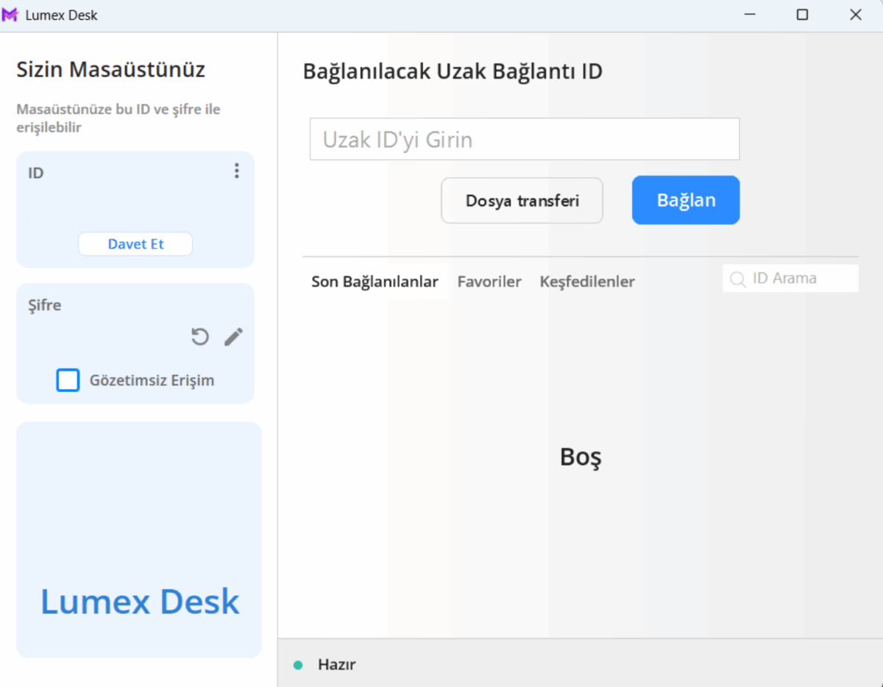Focus the Uzak ID'yi Girin field
The height and width of the screenshot is (687, 883).
click(x=524, y=140)
